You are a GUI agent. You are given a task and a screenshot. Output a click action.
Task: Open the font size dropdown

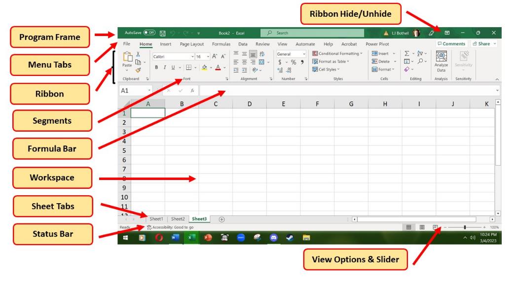[x=207, y=56]
